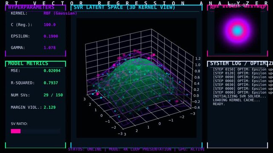This screenshot has height=153, width=273.
Task: Select the GAMMA value 1.078
Action: [50, 48]
